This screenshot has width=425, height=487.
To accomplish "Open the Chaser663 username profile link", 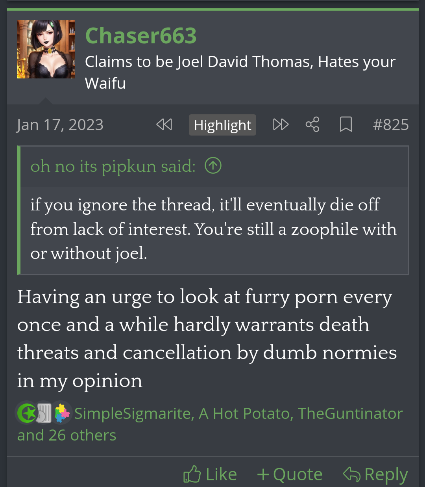I will [x=141, y=35].
